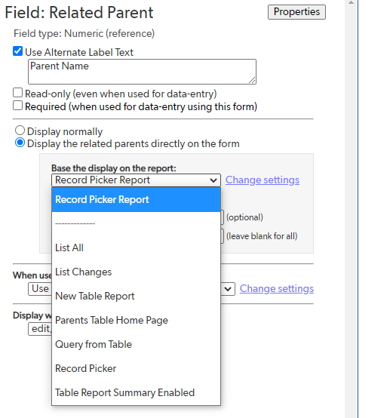The image size is (390, 418).
Task: Choose highlighted Record Picker Report option
Action: (x=136, y=200)
